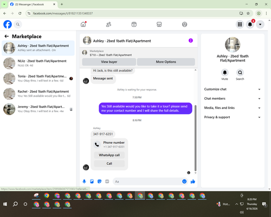Go back using arrow beside Marketplace heading
The height and width of the screenshot is (217, 271).
point(7,36)
